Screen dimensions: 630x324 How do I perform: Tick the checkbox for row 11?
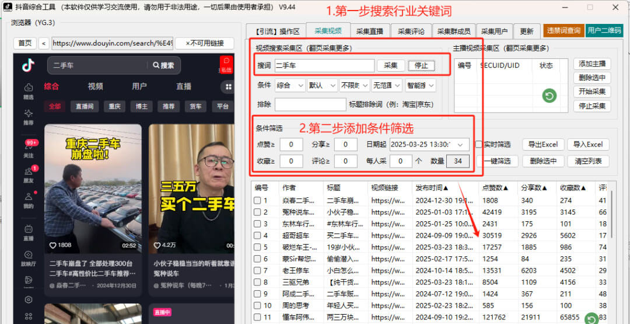257,317
